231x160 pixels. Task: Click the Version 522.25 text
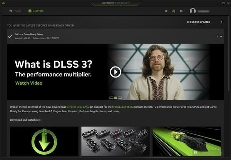(x=23, y=38)
